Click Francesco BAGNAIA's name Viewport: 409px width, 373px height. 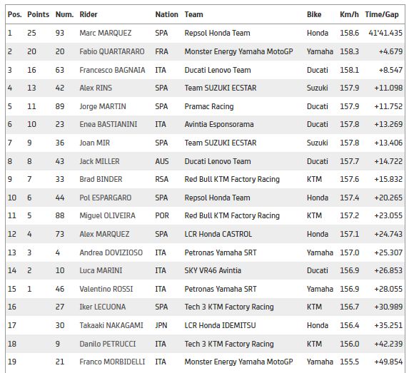coord(112,70)
